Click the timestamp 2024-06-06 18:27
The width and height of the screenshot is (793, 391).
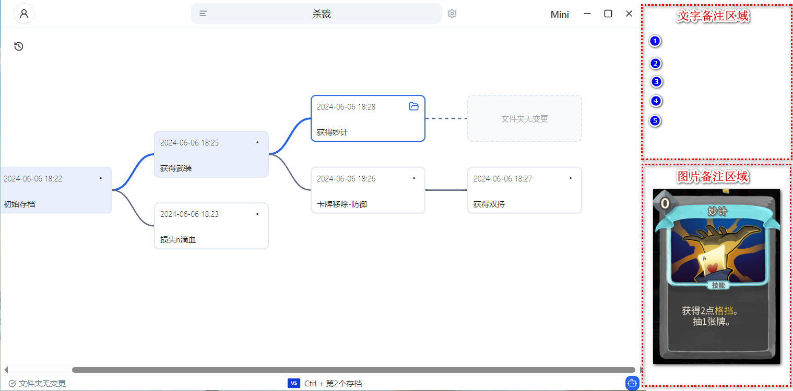coord(503,178)
